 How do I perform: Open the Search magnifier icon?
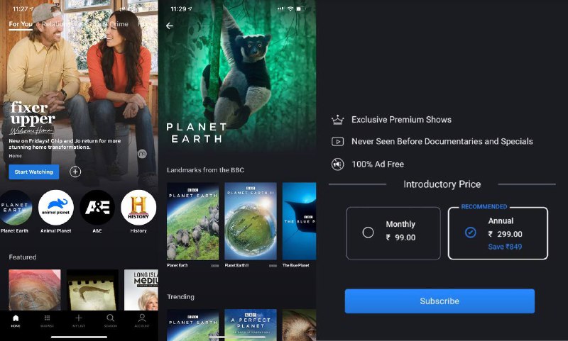click(x=111, y=318)
